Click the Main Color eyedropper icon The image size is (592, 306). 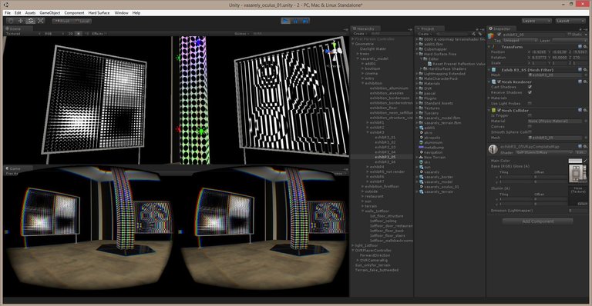pyautogui.click(x=585, y=161)
